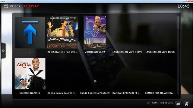Image resolution: width=193 pixels, height=108 pixels.
Task: Select the 'VICTORINO SILVA' title label
Action: pos(95,52)
